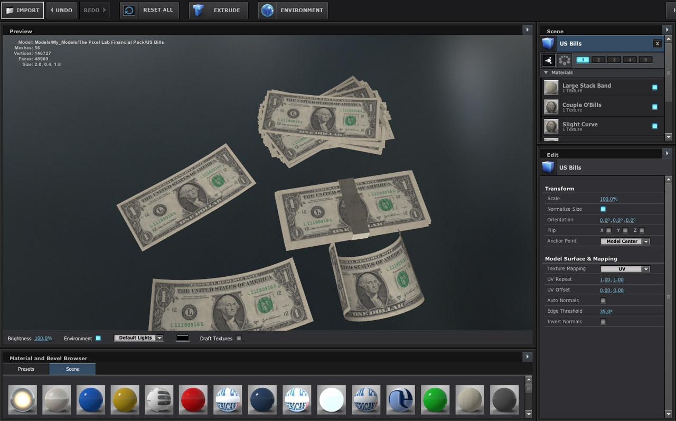Viewport: 676px width, 421px height.
Task: Select the glowing light material sphere
Action: coord(23,399)
